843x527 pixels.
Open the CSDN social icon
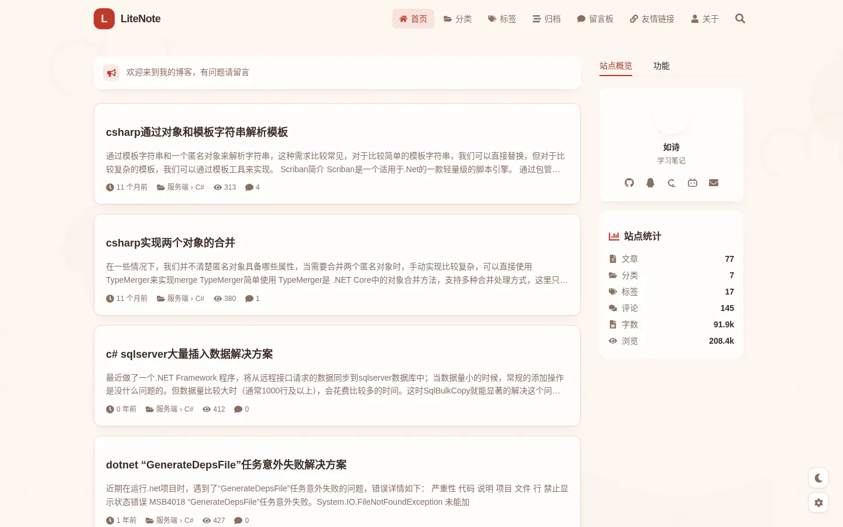click(x=671, y=183)
